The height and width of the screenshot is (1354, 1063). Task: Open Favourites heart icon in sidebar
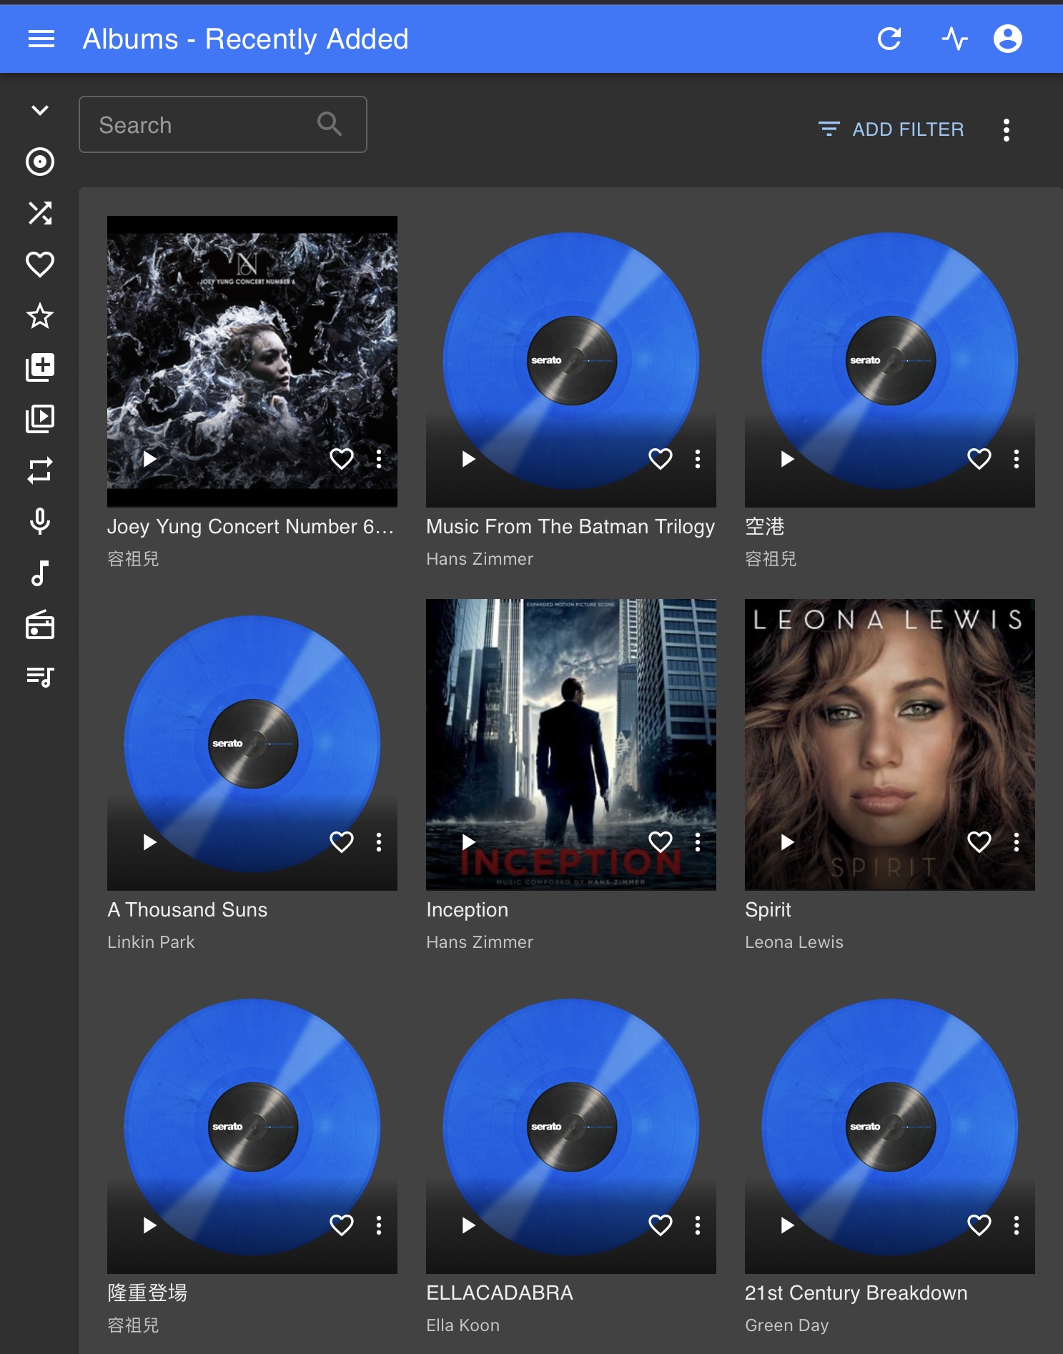click(40, 265)
